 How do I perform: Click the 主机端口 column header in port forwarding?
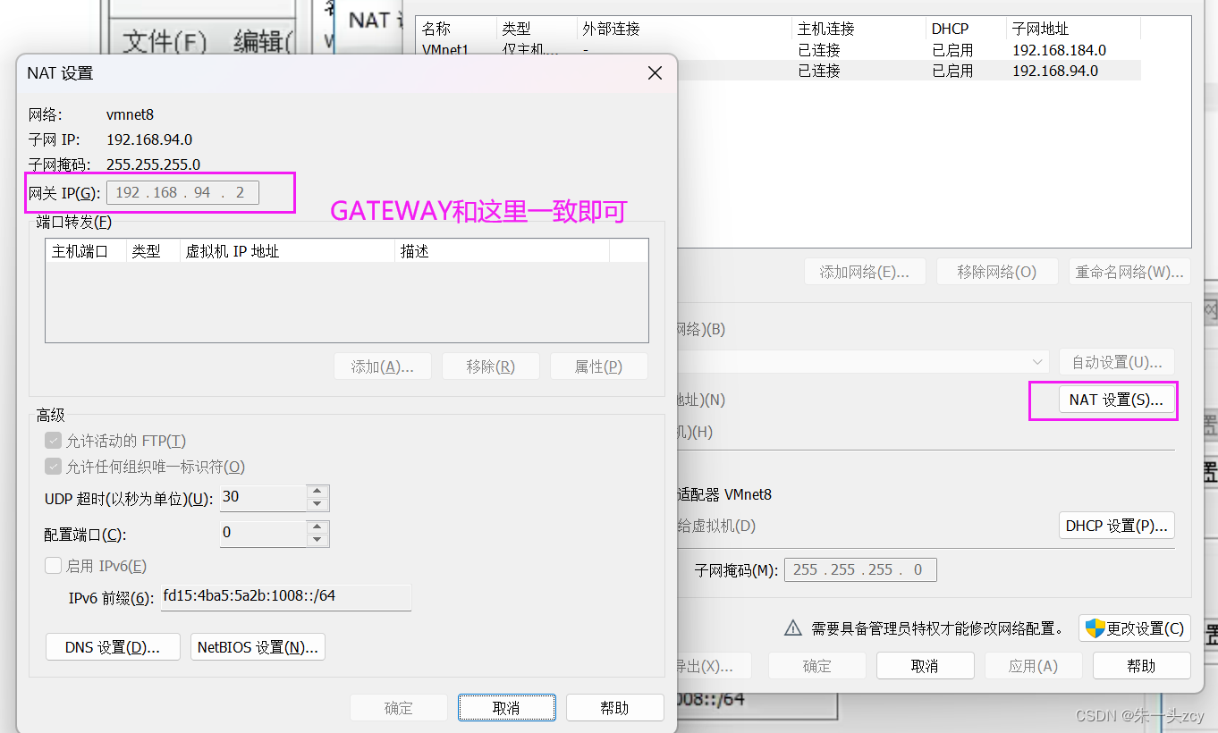(x=86, y=251)
